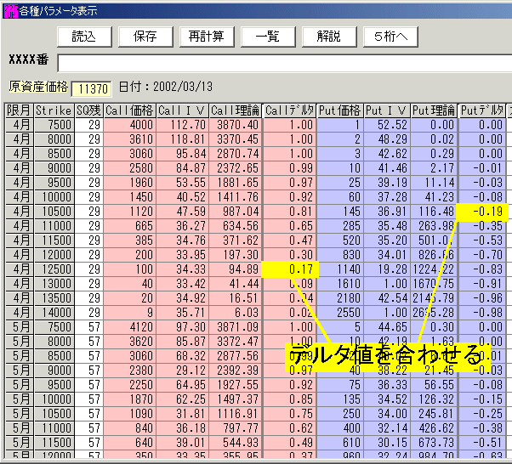Click Call price 3610 cell
Screen dimensions: 512x464
point(129,139)
